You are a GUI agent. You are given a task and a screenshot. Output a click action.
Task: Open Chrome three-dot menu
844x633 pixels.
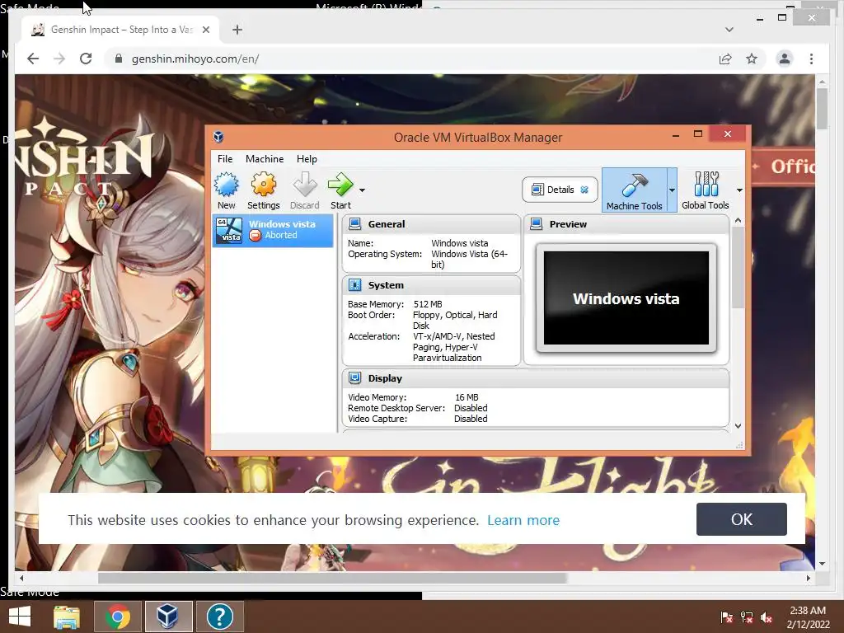[811, 59]
